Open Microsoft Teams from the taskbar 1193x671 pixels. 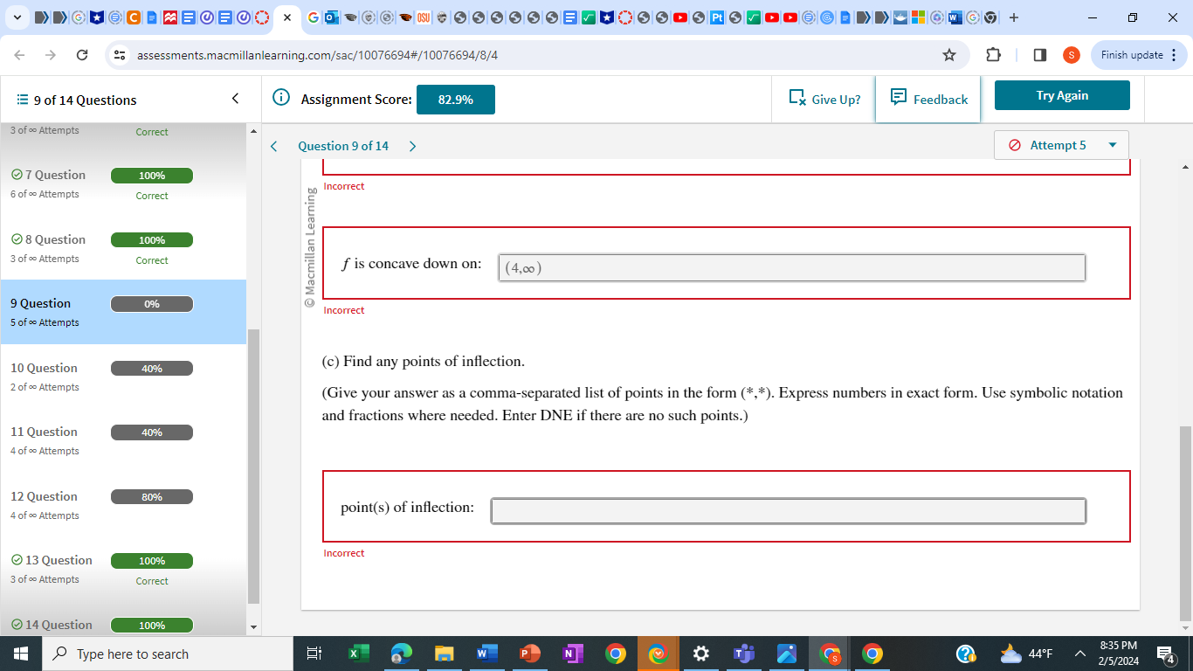[743, 654]
